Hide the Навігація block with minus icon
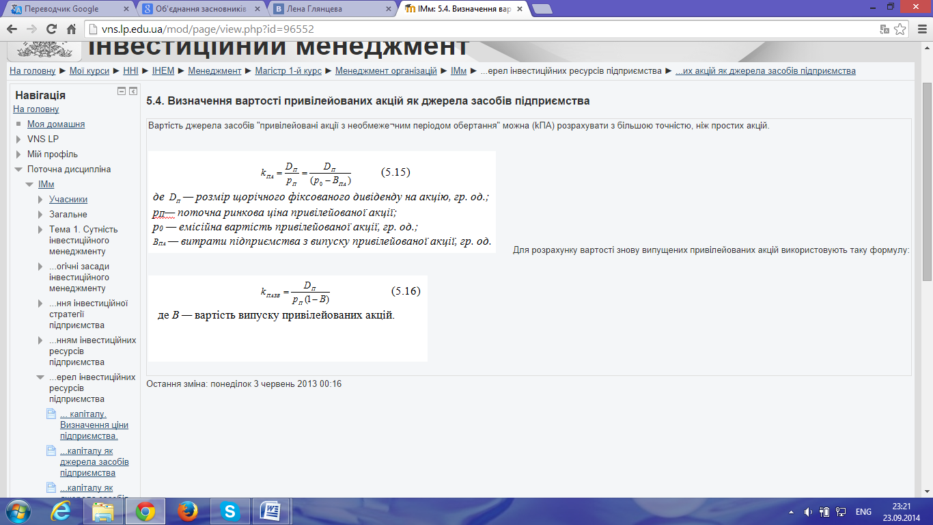The height and width of the screenshot is (525, 933). pyautogui.click(x=122, y=91)
